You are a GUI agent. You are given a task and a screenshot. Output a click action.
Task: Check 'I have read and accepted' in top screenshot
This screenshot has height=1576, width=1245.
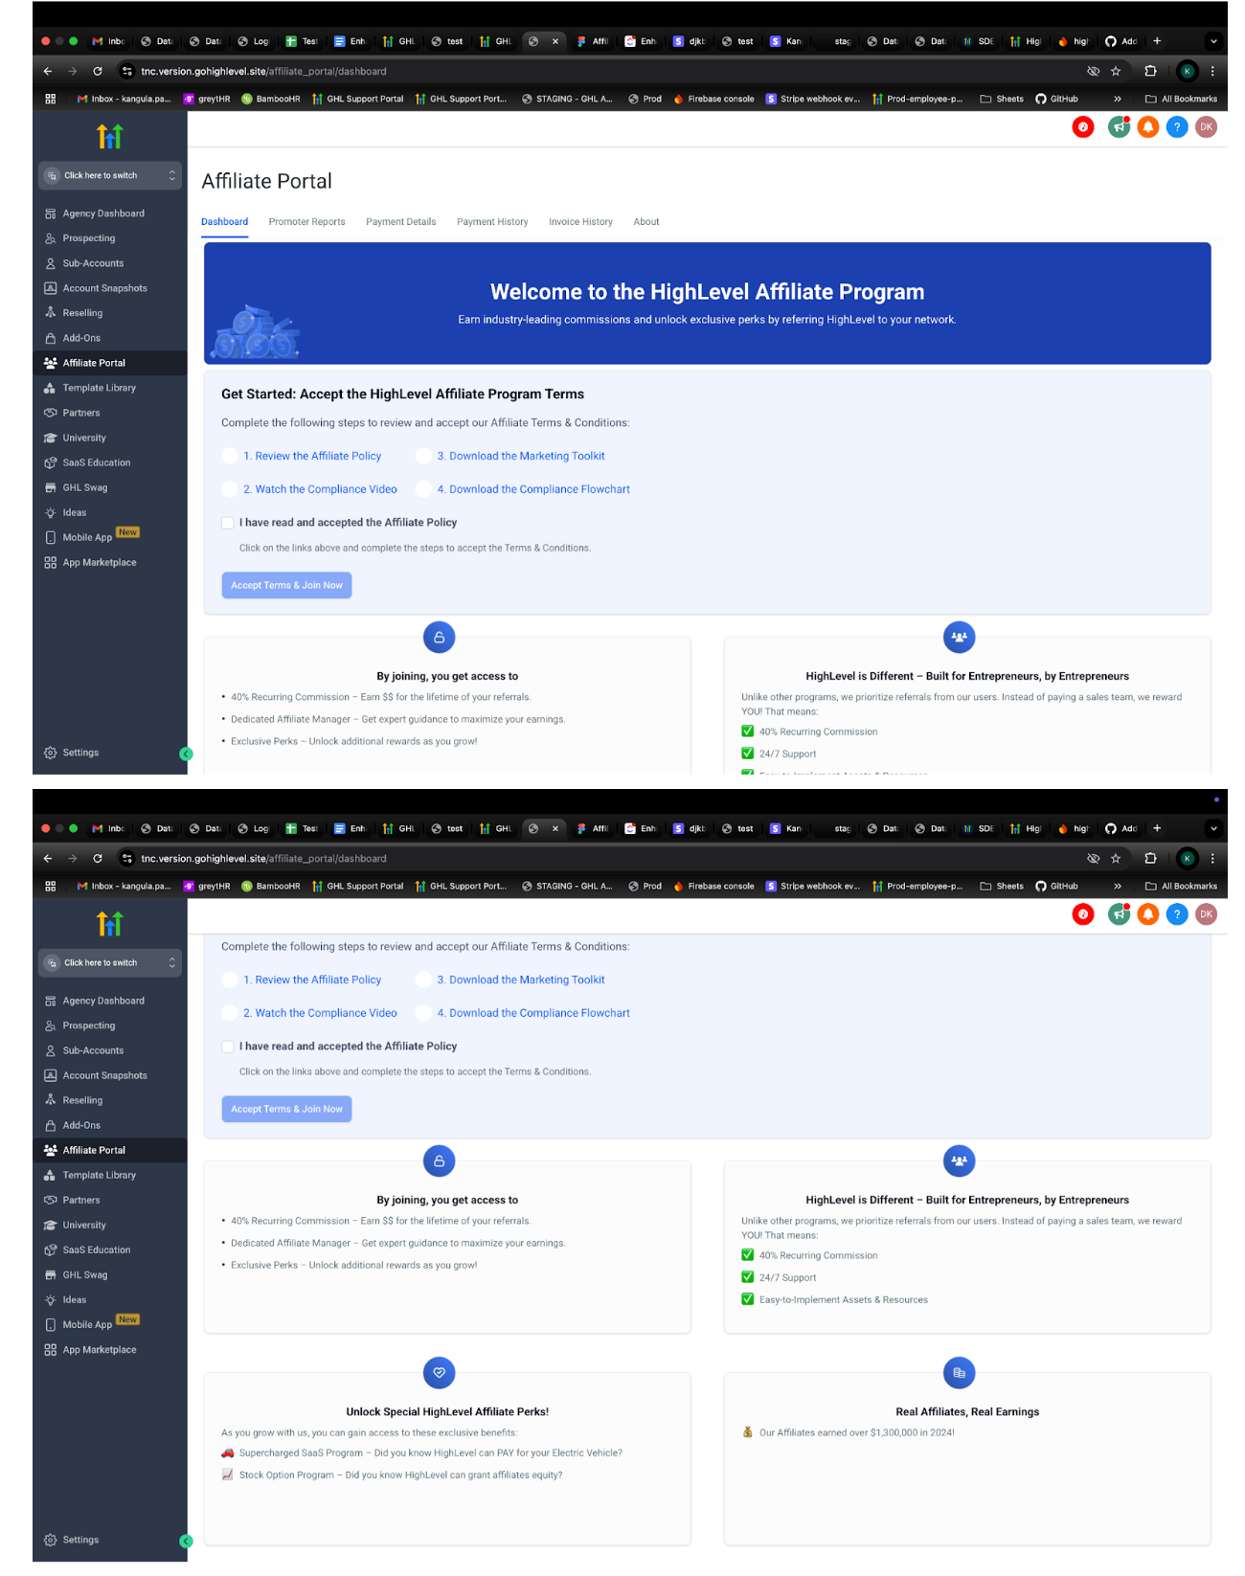(228, 523)
